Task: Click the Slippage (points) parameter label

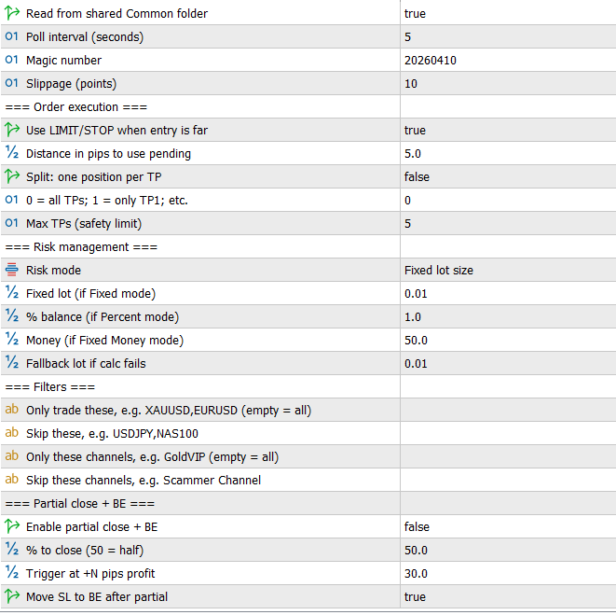Action: tap(71, 84)
